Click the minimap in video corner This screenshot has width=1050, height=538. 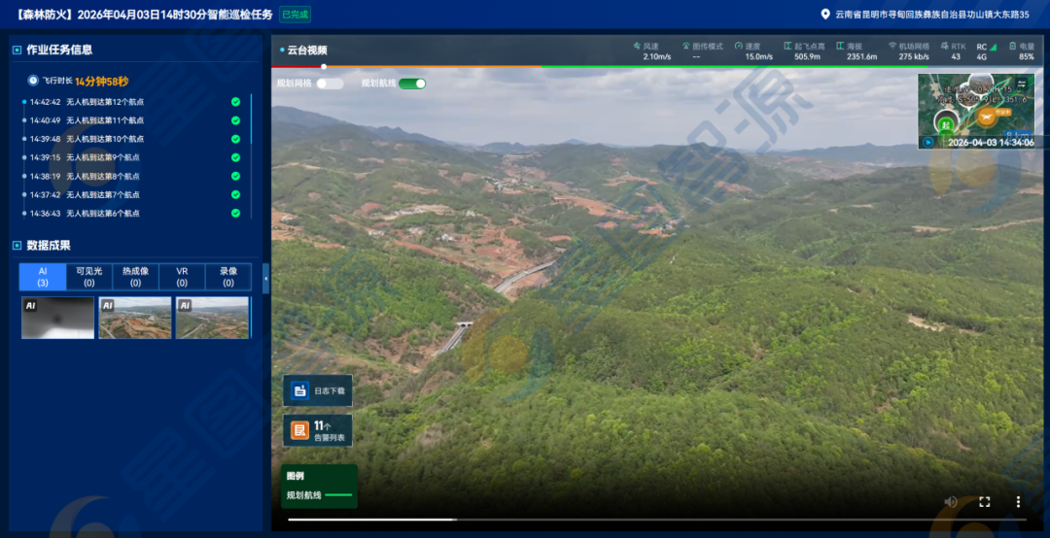pyautogui.click(x=976, y=111)
